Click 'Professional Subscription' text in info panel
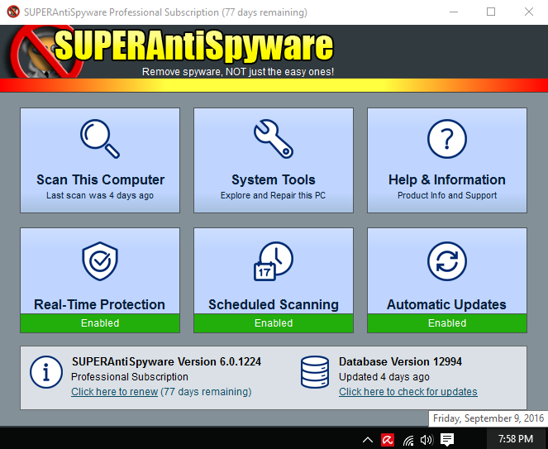The height and width of the screenshot is (449, 548). pos(130,377)
